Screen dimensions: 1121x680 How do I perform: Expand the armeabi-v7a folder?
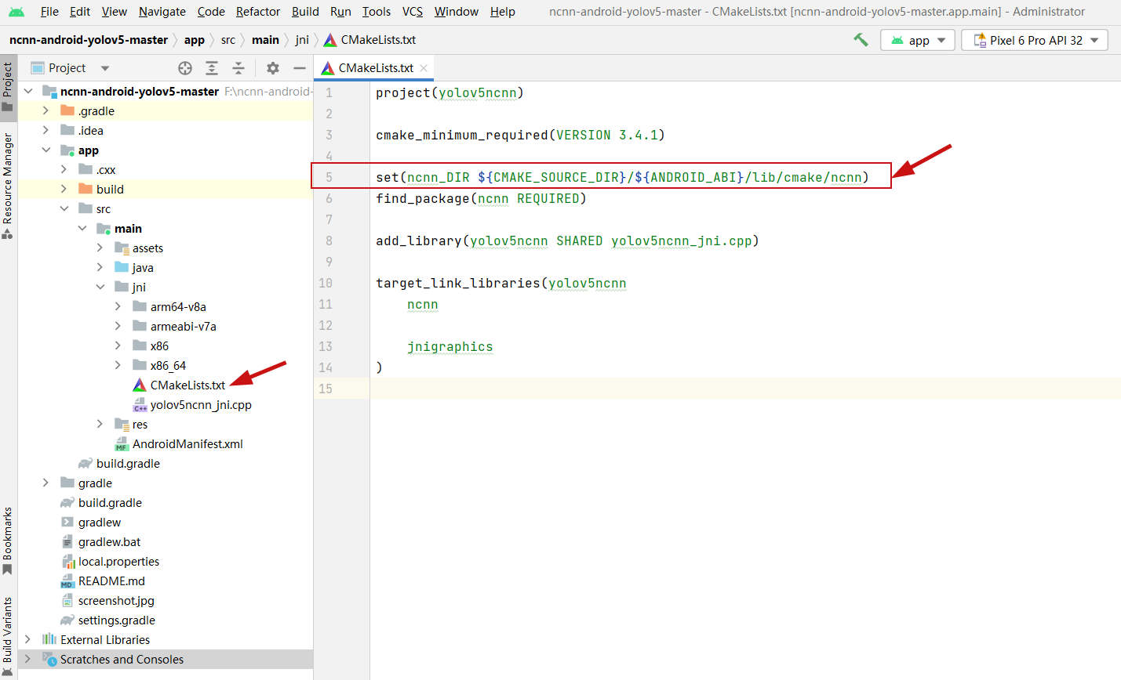pos(118,327)
